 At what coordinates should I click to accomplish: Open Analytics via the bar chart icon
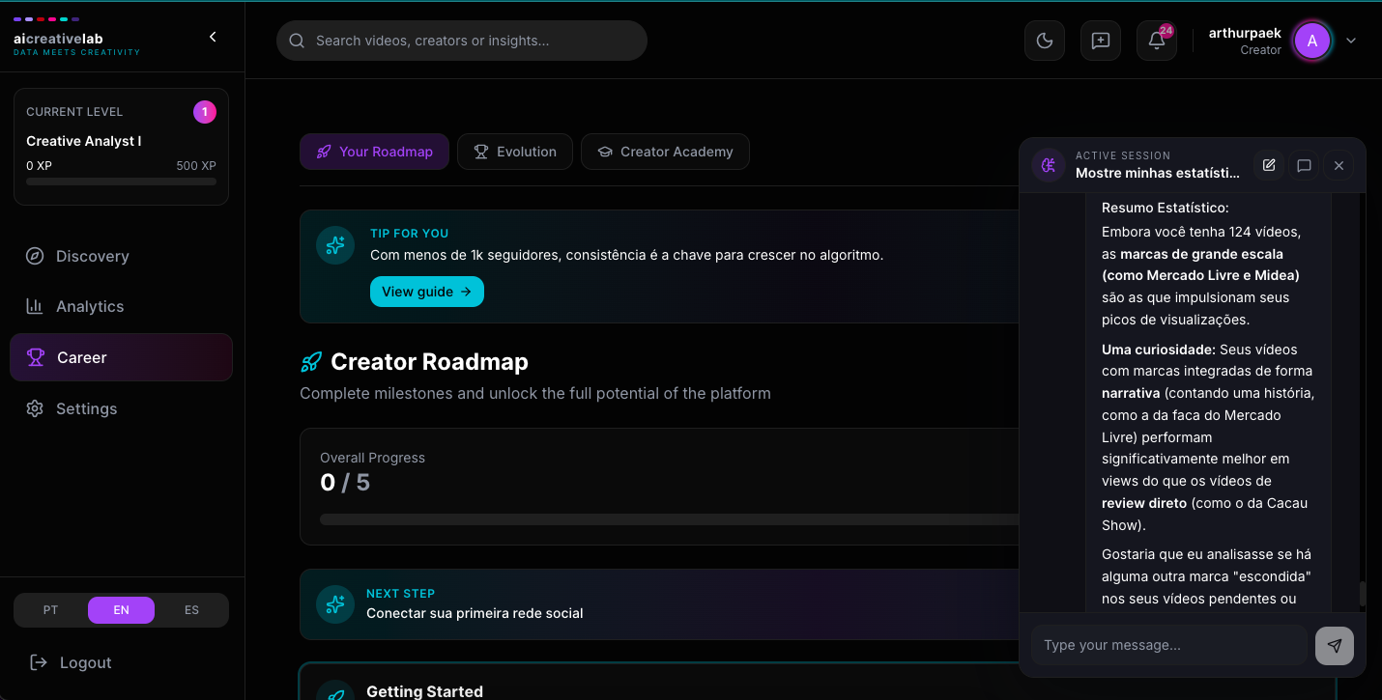[x=34, y=306]
